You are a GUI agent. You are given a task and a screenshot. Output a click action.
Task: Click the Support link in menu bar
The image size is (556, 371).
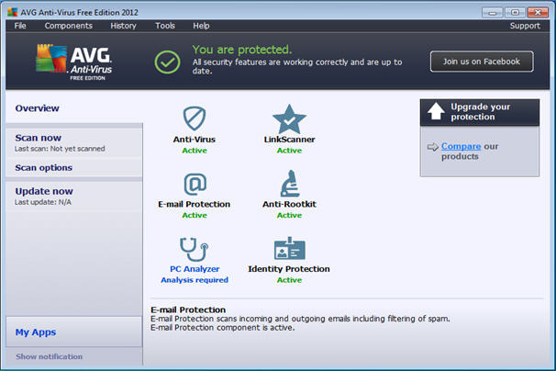(x=525, y=26)
